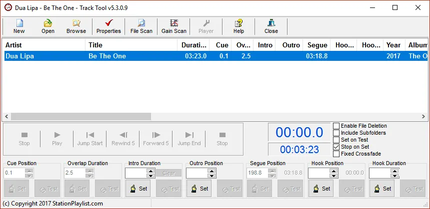The height and width of the screenshot is (209, 430).
Task: Click the 00:00.0 position display
Action: coord(299,132)
